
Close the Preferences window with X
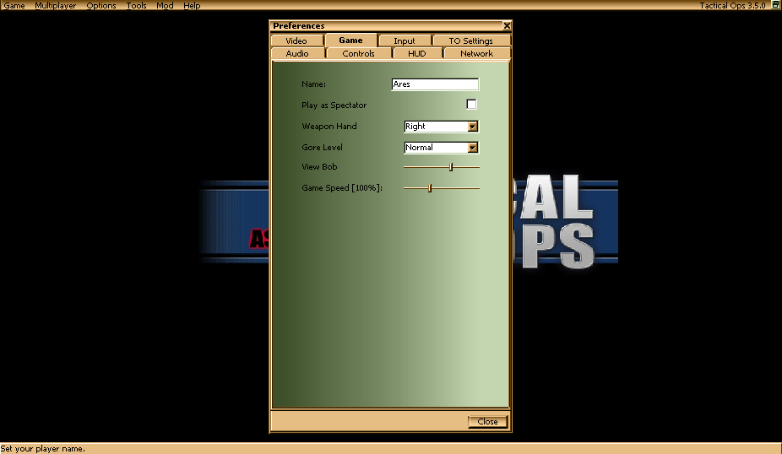pos(506,26)
